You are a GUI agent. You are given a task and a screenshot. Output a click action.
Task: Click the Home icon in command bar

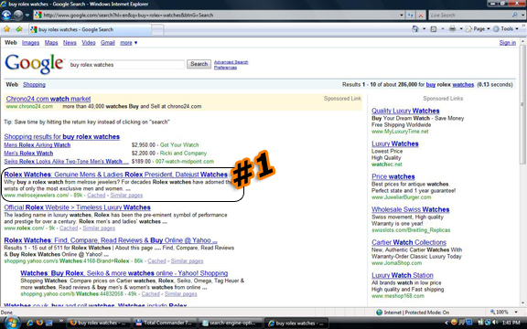coord(415,29)
